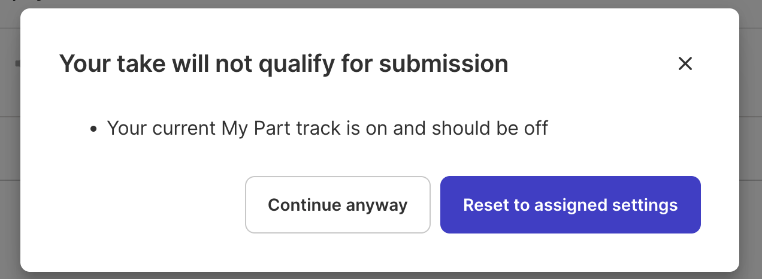Click the 'Your take will not qualify' heading
762x279 pixels.
(283, 64)
